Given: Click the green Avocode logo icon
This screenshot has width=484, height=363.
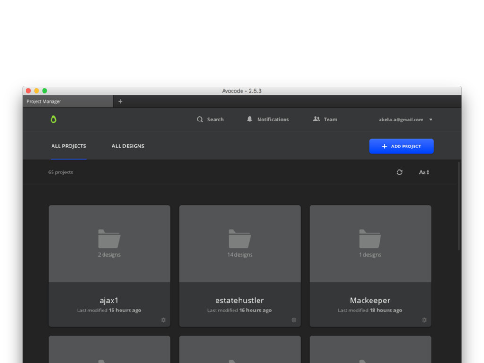Looking at the screenshot, I should 53,120.
